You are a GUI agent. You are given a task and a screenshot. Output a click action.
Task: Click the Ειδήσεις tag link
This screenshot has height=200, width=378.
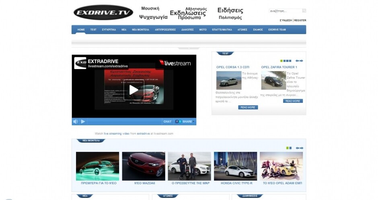click(x=230, y=10)
